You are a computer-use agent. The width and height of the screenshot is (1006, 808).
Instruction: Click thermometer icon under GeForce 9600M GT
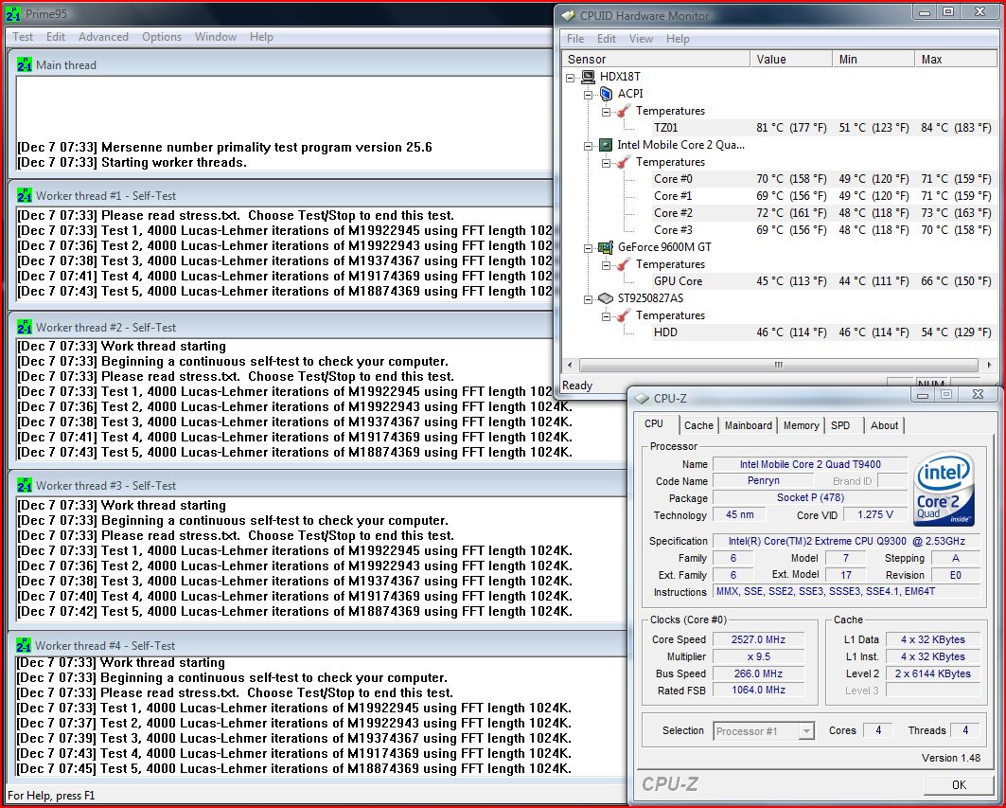click(x=623, y=264)
